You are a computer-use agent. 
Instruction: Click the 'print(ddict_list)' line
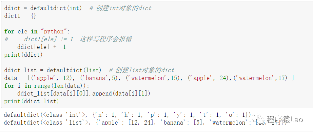tap(32, 101)
